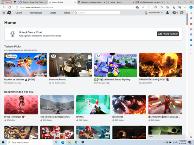Click the browser address bar URL
Viewport: 194px width, 145px height.
point(36,7)
